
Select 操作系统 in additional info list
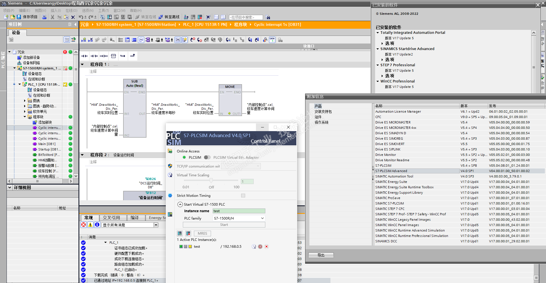pyautogui.click(x=321, y=123)
